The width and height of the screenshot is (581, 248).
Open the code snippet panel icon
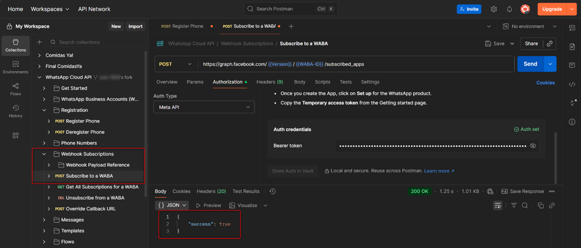click(572, 85)
